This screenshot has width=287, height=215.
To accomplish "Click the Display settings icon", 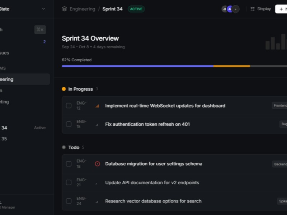I will coord(253,9).
